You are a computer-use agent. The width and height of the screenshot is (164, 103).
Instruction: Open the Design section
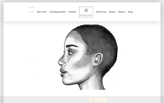[x=112, y=12]
